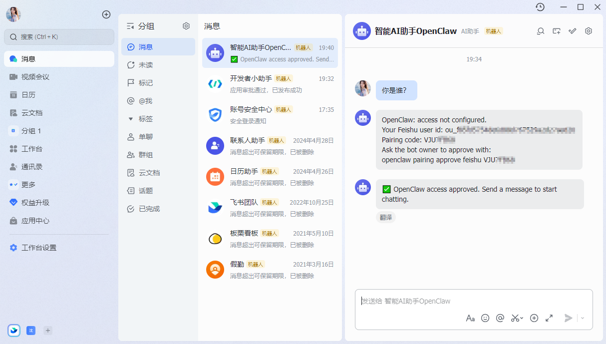
Task: Select the 单聊 filter
Action: (158, 137)
